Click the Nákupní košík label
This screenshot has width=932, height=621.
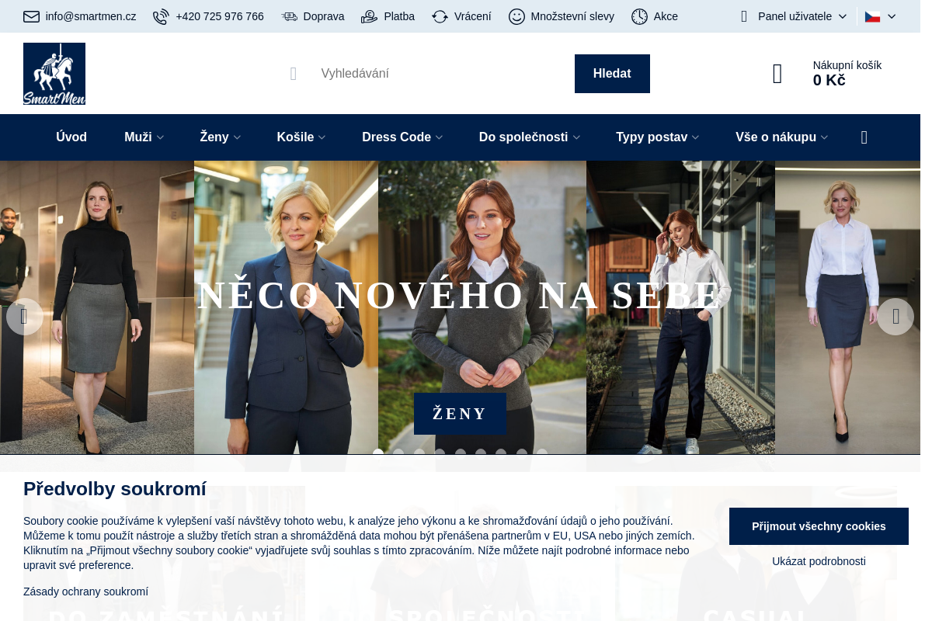click(847, 65)
